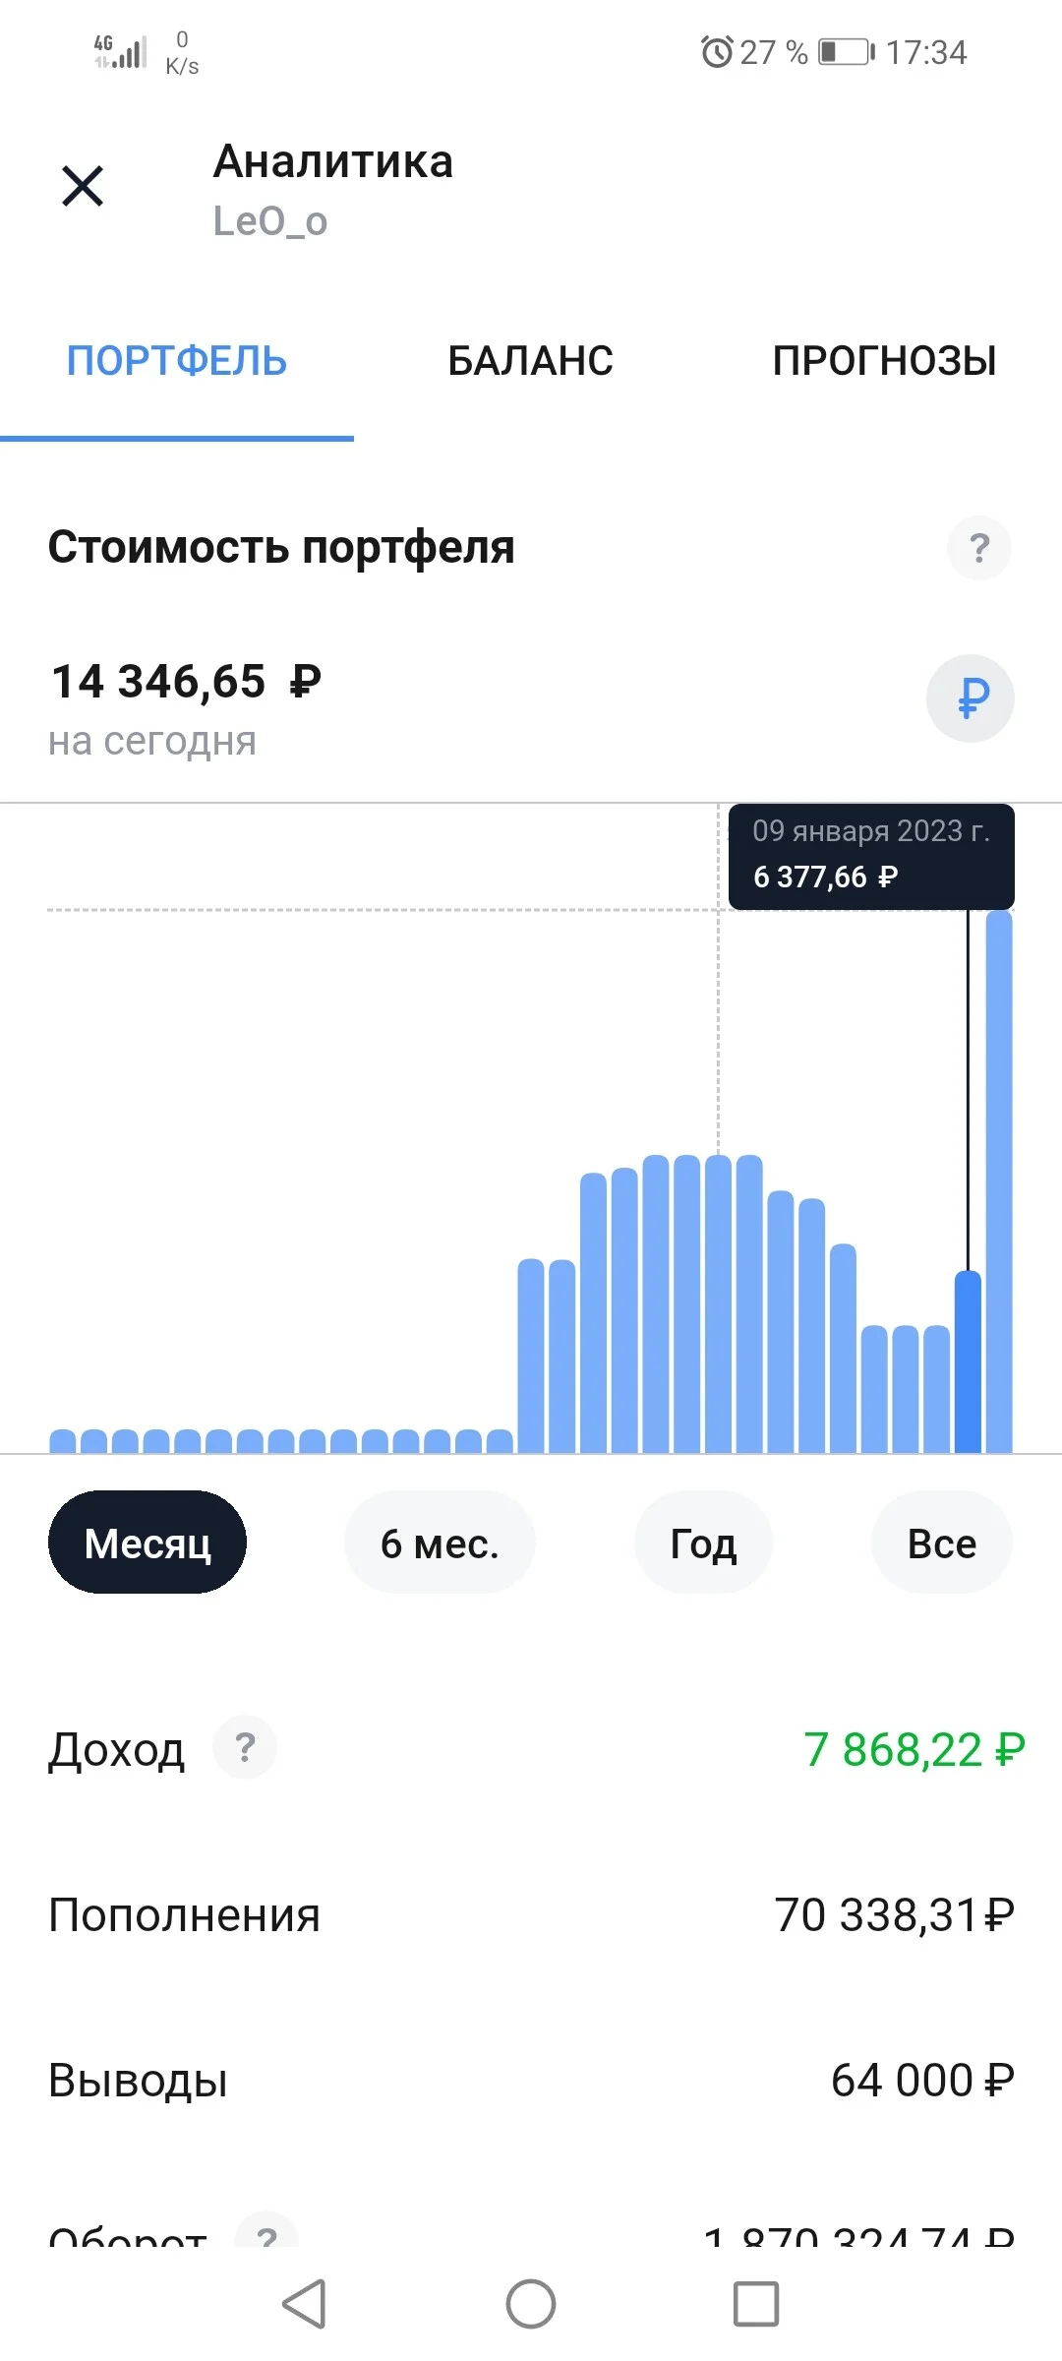Close the Аналитика screen with X

pos(83,186)
